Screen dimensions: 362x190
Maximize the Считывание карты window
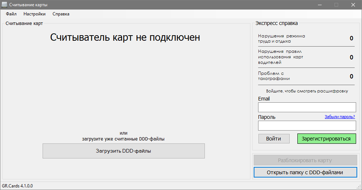(336, 5)
